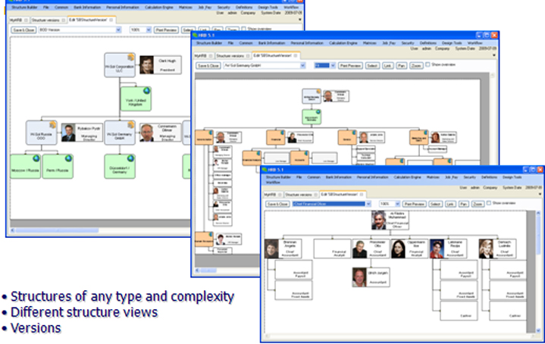Click the globe icon on Moscow / Russia node

click(36, 158)
